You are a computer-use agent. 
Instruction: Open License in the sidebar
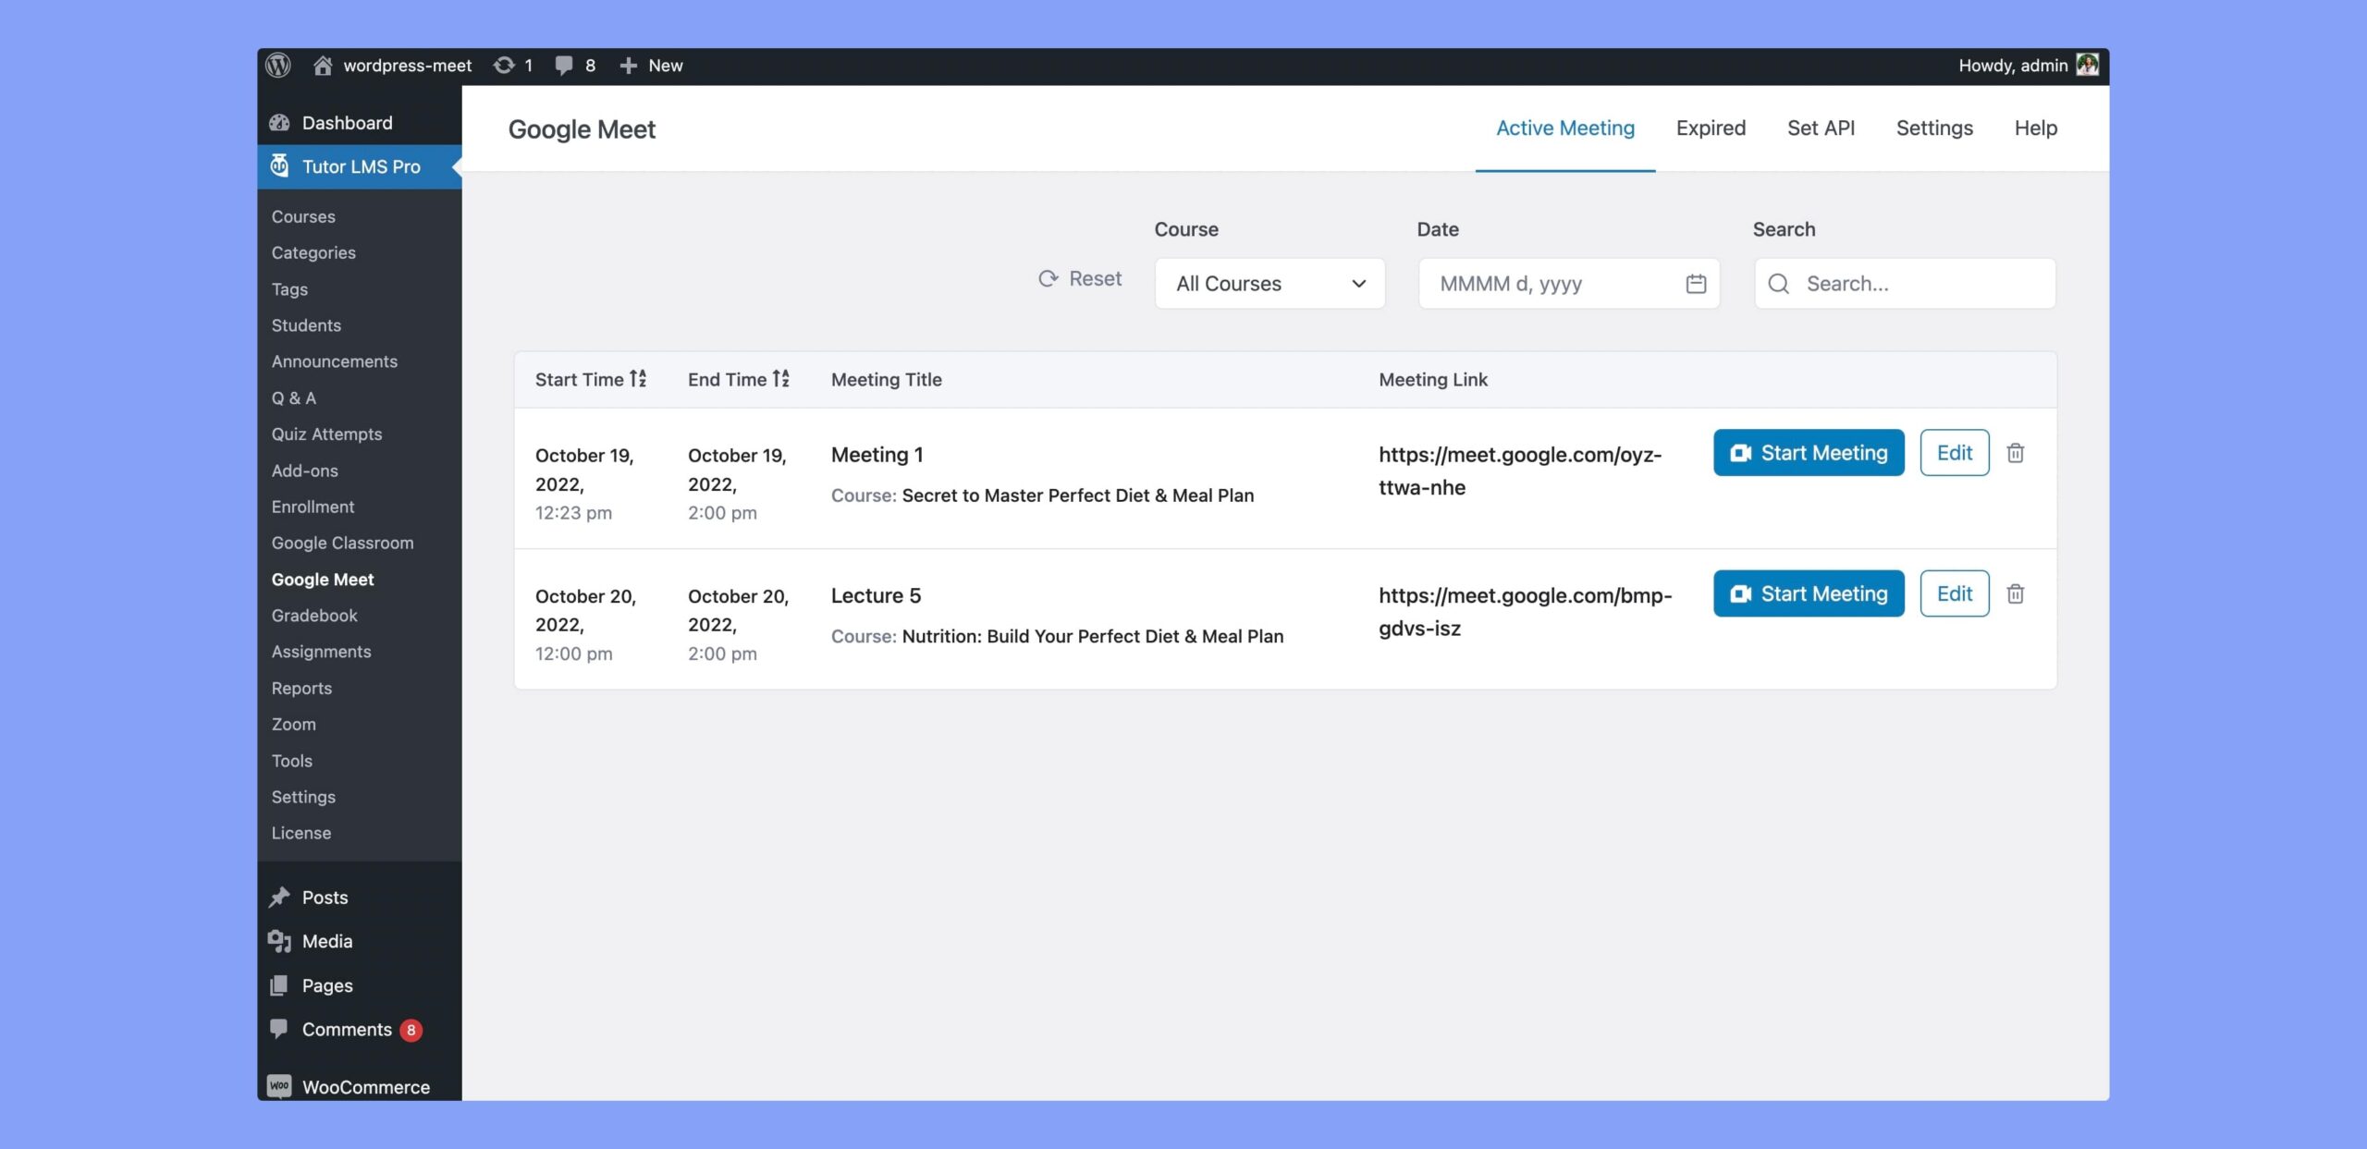tap(300, 833)
